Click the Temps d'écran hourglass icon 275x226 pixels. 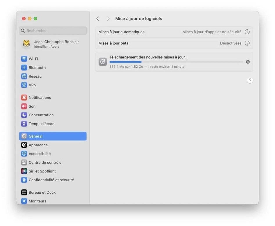tap(24, 124)
